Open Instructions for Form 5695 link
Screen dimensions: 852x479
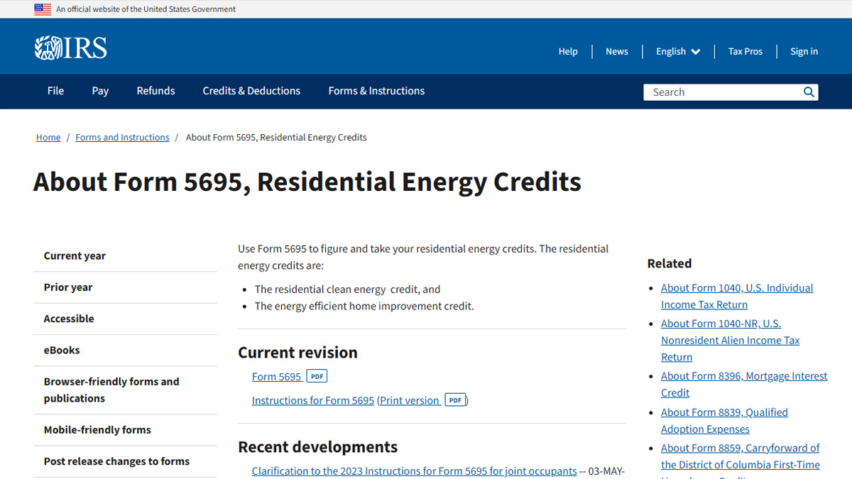coord(313,400)
